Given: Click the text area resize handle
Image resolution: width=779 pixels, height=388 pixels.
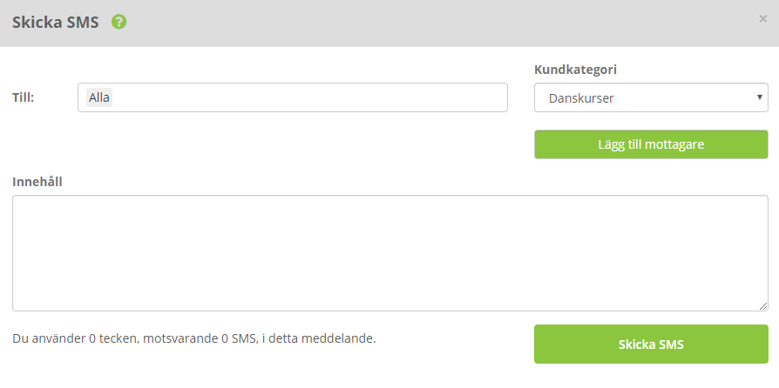Looking at the screenshot, I should [x=763, y=306].
